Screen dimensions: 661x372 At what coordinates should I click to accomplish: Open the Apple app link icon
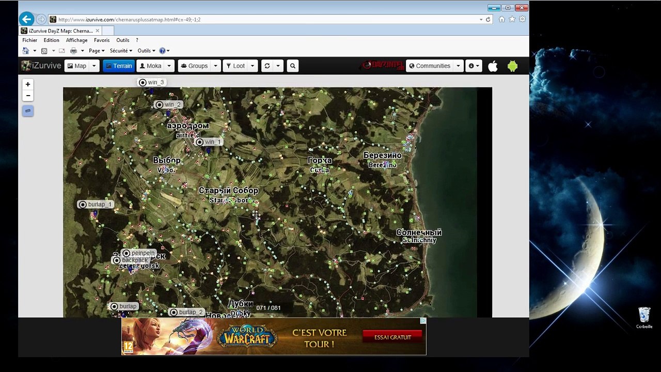[493, 66]
